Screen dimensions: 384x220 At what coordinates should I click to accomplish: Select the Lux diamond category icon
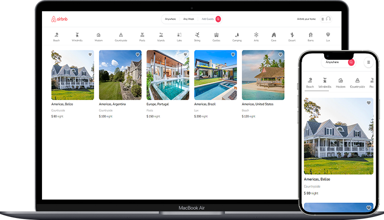point(328,36)
